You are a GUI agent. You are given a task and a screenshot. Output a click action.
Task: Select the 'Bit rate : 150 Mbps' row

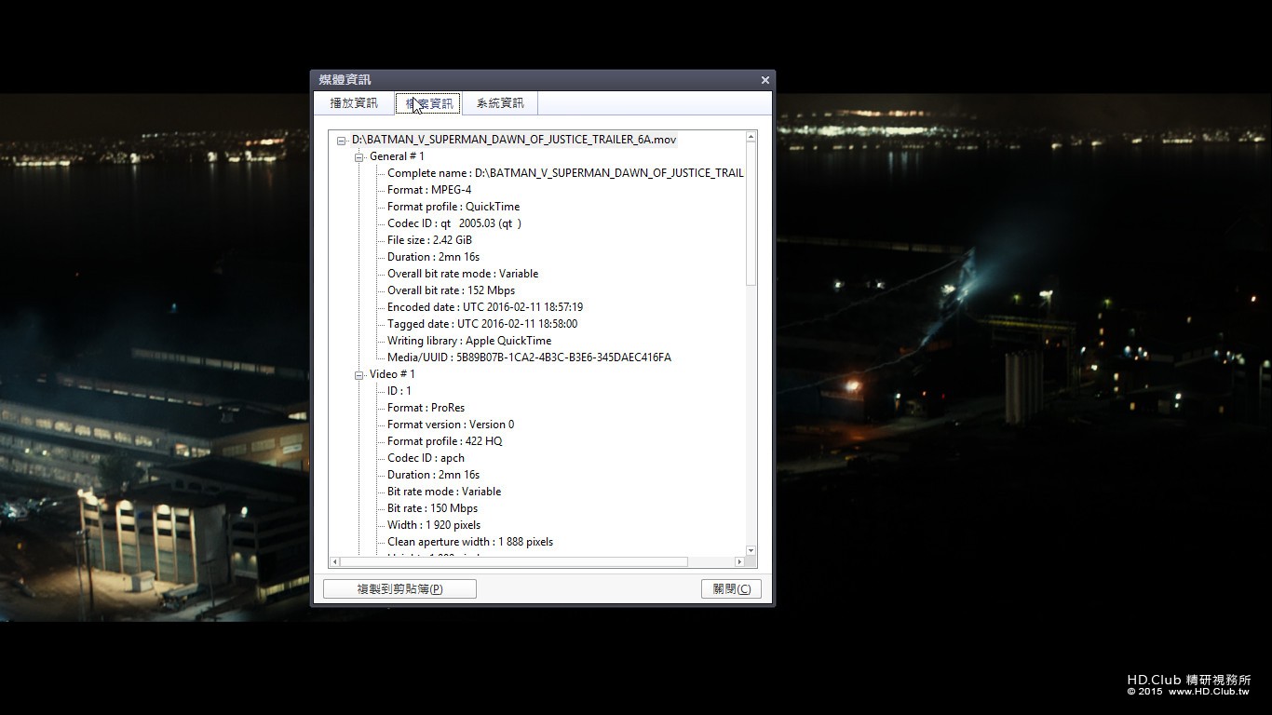(x=432, y=508)
